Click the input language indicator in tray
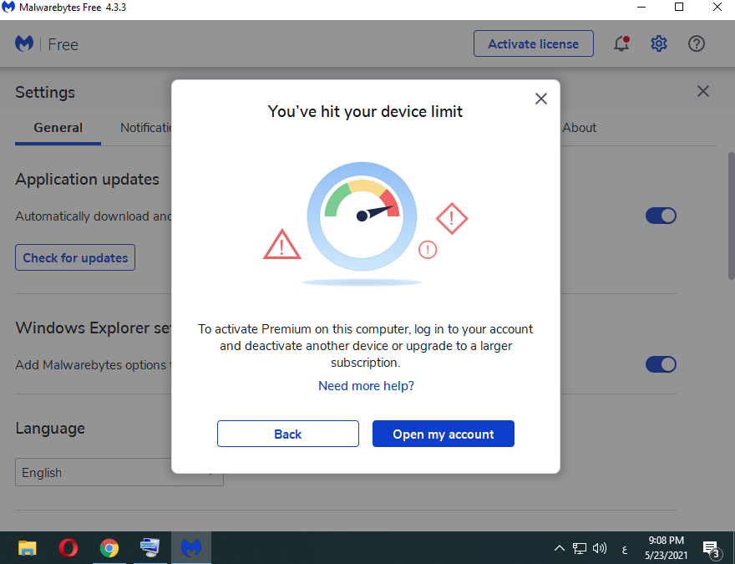The height and width of the screenshot is (564, 735). pos(625,548)
